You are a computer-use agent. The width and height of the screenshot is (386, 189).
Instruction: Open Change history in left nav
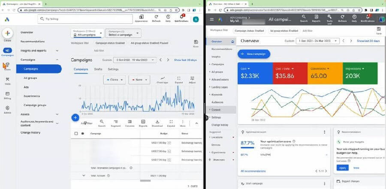coord(30,133)
